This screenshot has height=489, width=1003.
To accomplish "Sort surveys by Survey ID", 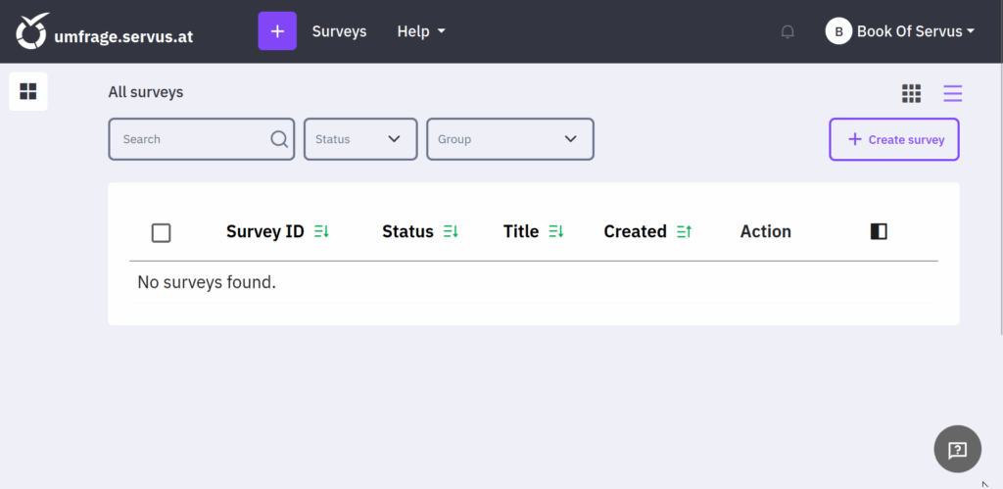I will [x=321, y=232].
